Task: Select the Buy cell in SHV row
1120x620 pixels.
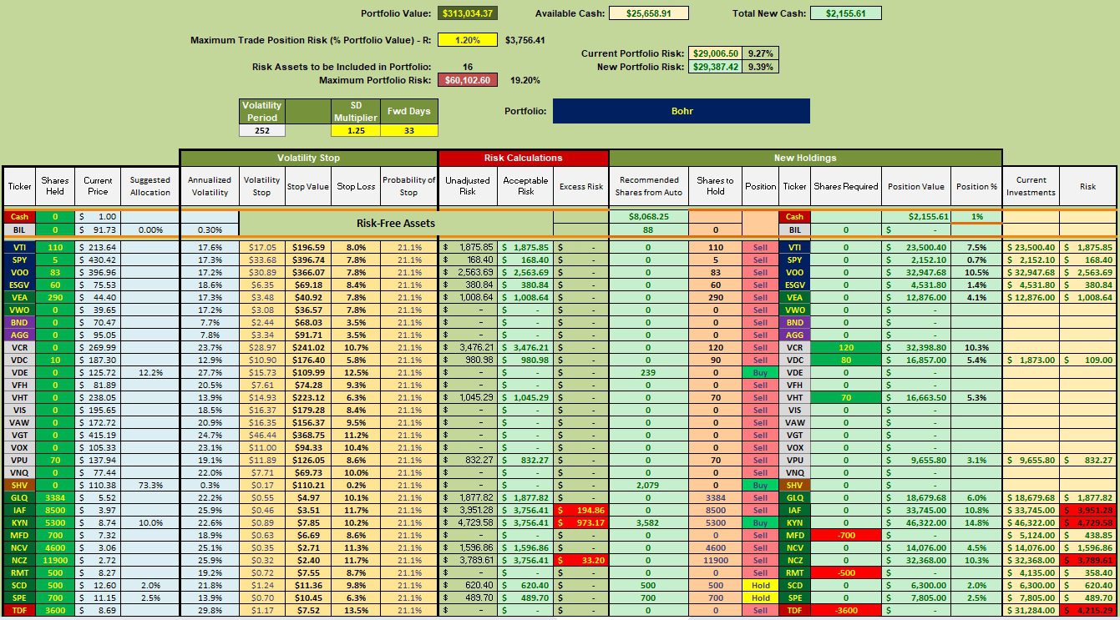Action: coord(760,484)
